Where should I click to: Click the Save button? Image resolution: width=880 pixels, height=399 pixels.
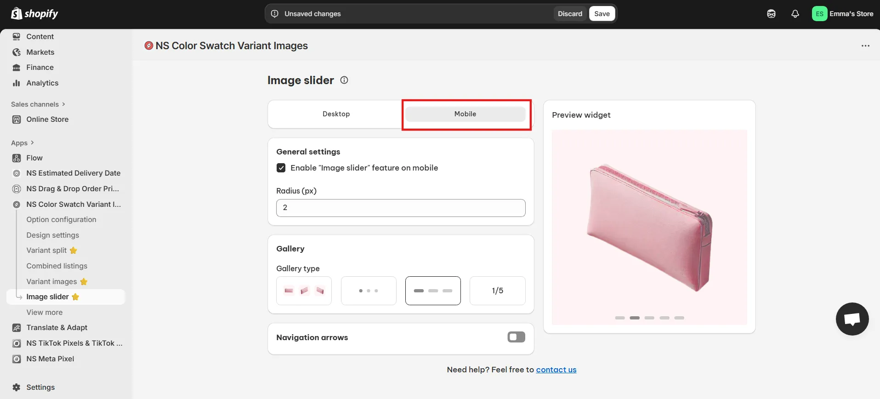pos(602,14)
